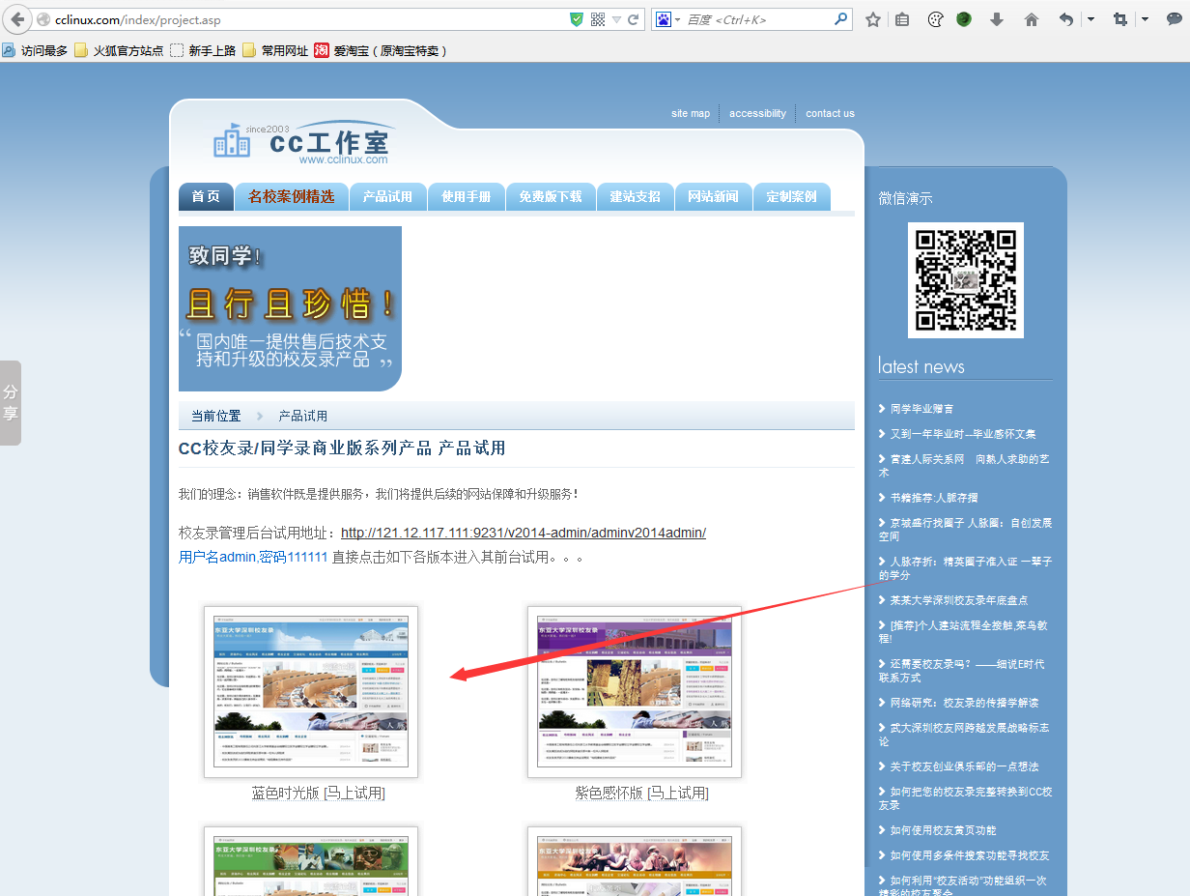The width and height of the screenshot is (1190, 896).
Task: Focus the Baidu search input field
Action: [756, 19]
